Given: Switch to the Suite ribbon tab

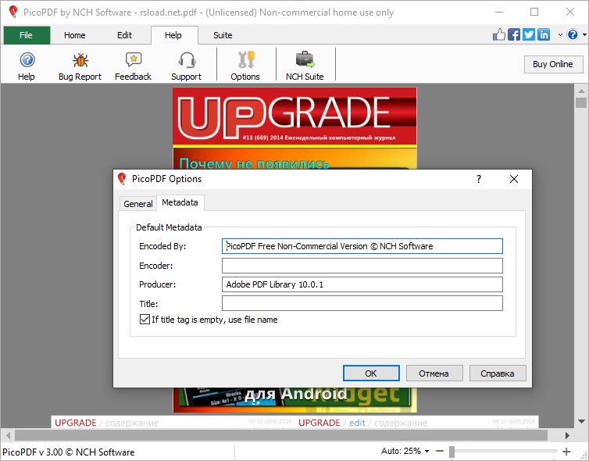Looking at the screenshot, I should [223, 35].
